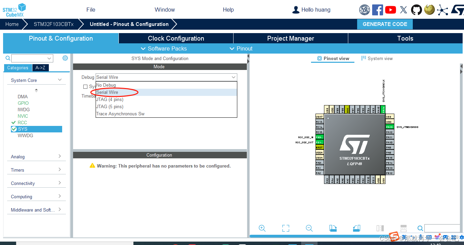Open the File menu
Viewport: 464px width, 245px height.
(91, 10)
